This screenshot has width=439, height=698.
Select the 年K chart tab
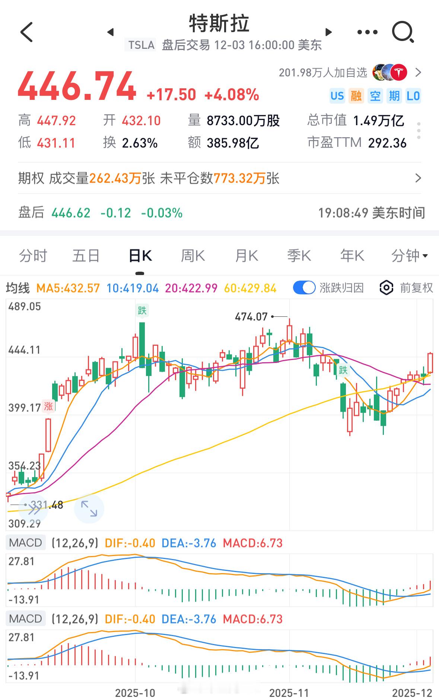pos(352,256)
